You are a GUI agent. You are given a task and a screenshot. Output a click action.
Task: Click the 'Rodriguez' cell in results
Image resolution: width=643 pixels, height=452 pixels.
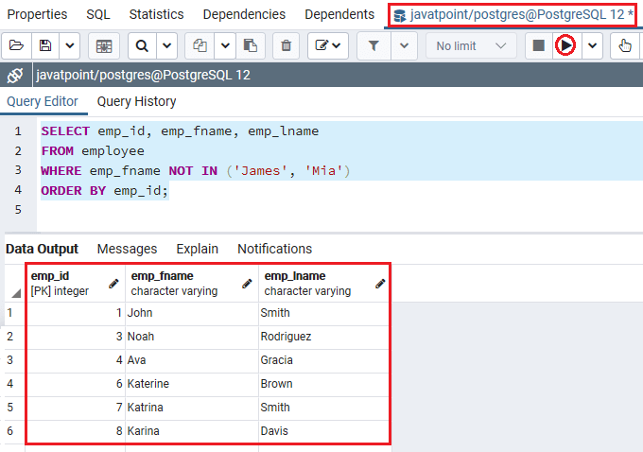pyautogui.click(x=324, y=337)
